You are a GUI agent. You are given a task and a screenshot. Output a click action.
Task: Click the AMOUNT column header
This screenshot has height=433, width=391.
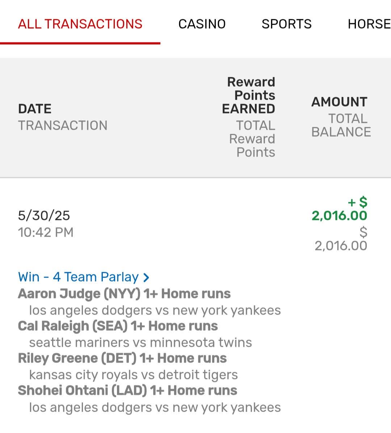[x=339, y=102]
